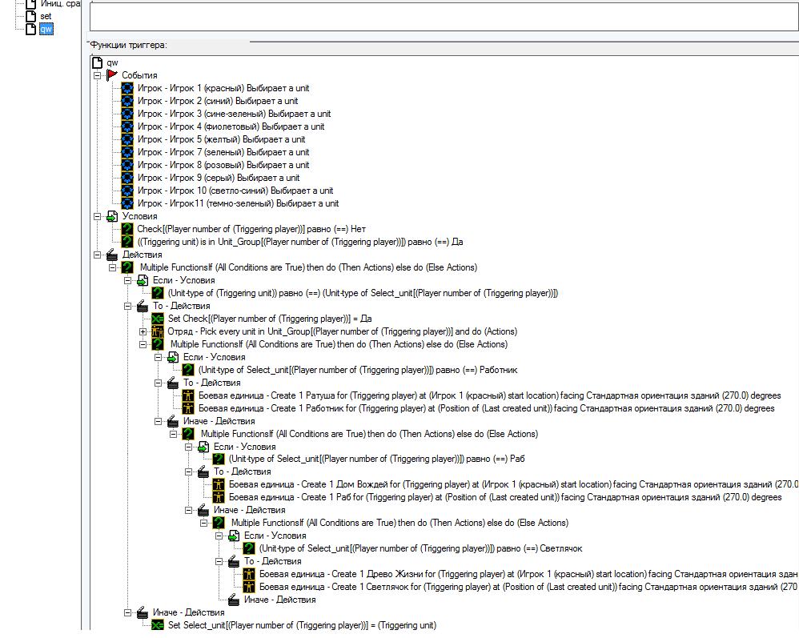This screenshot has width=799, height=638.
Task: Click the trigger comment text box
Action: [444, 16]
